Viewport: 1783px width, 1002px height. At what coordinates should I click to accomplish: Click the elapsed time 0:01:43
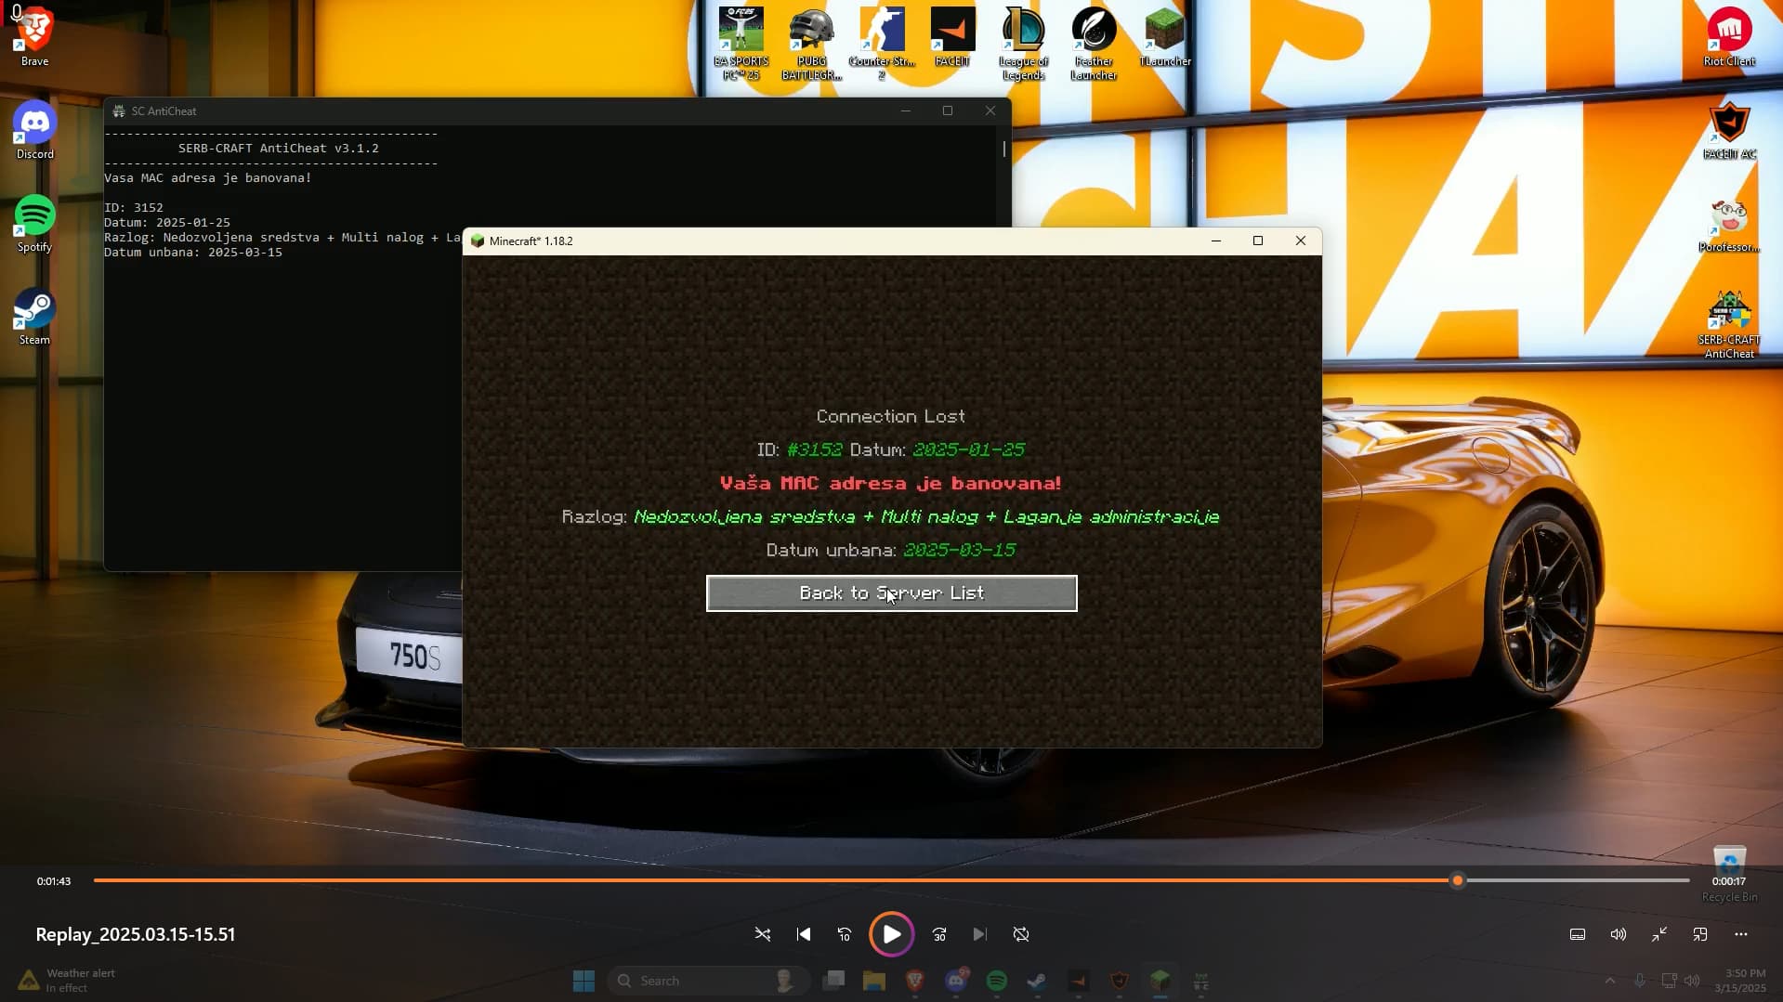[x=54, y=881]
